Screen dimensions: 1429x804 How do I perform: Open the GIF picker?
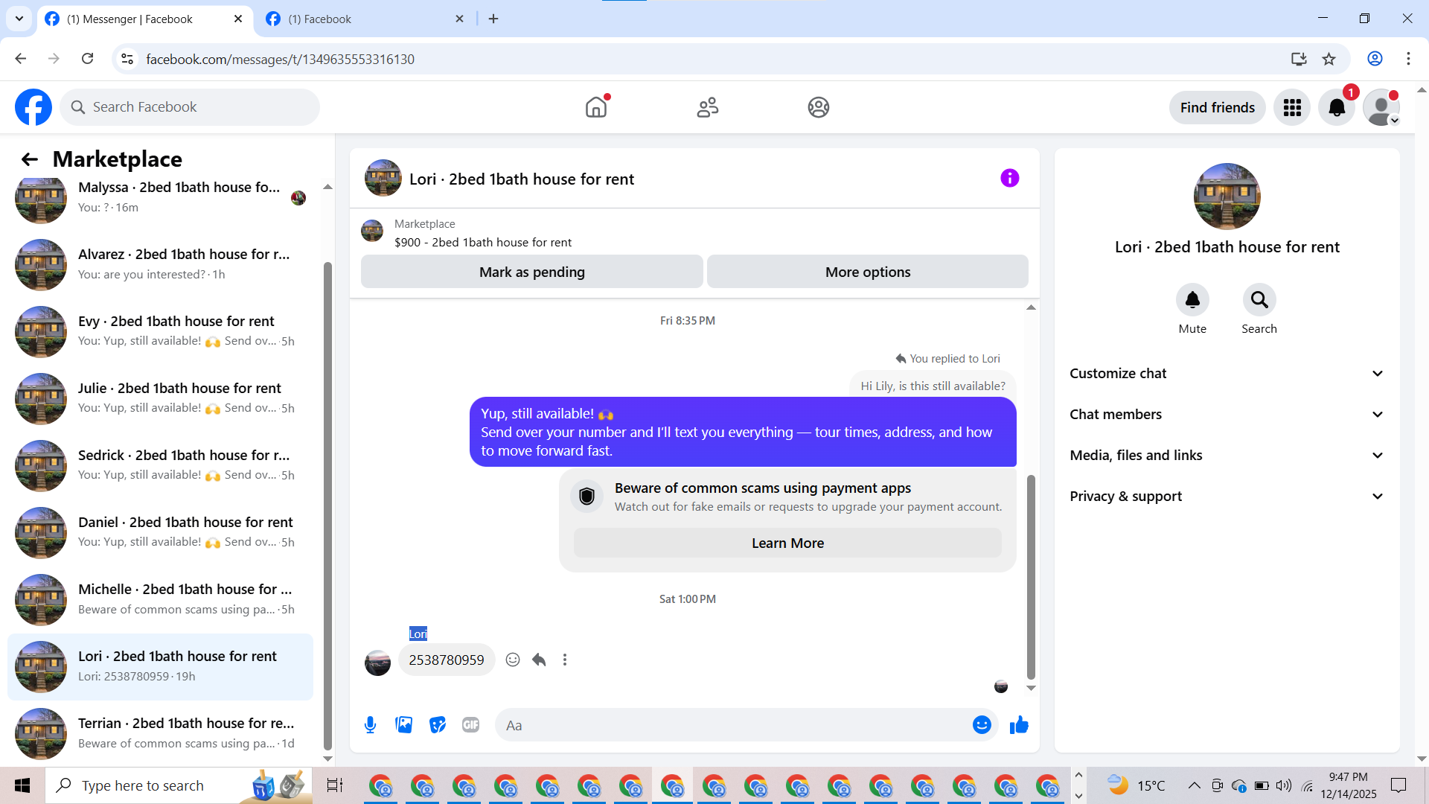(470, 725)
